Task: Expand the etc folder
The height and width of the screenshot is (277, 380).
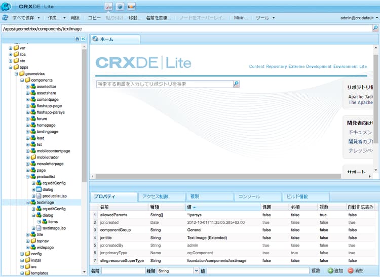Action: coord(11,61)
